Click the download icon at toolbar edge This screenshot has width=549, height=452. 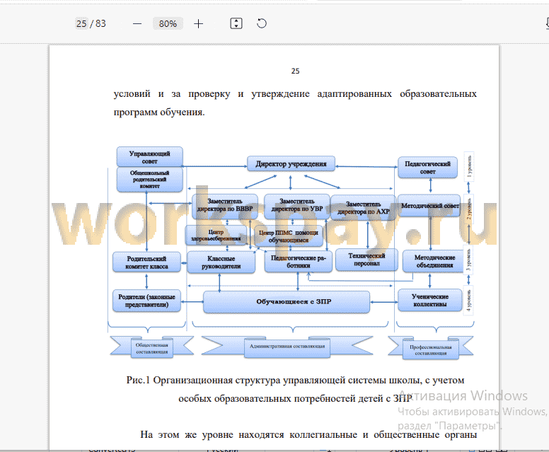547,23
